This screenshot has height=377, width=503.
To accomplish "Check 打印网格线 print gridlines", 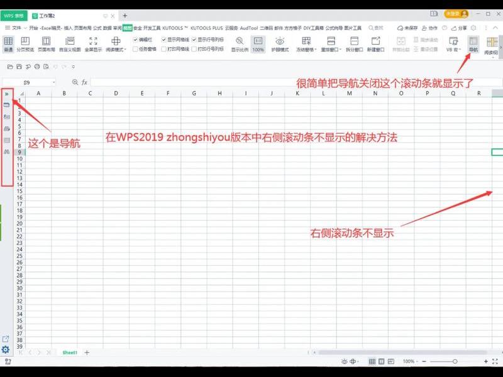I will point(163,49).
